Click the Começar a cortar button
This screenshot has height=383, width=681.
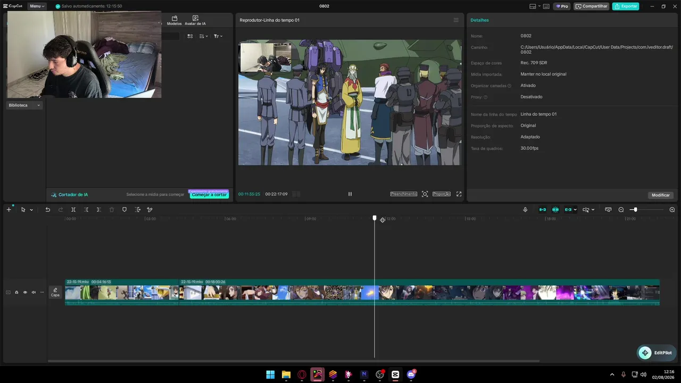[209, 195]
